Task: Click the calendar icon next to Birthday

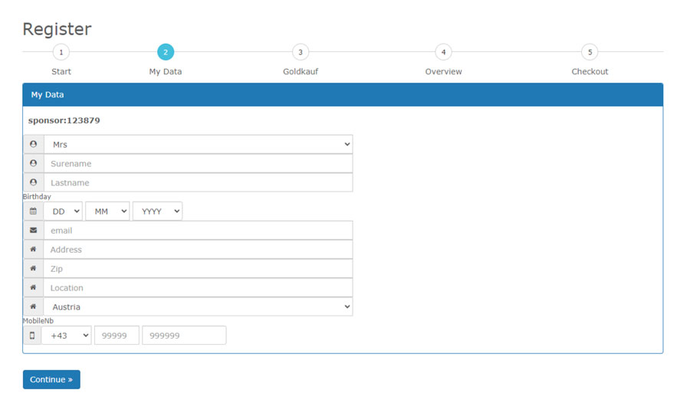Action: pos(33,211)
